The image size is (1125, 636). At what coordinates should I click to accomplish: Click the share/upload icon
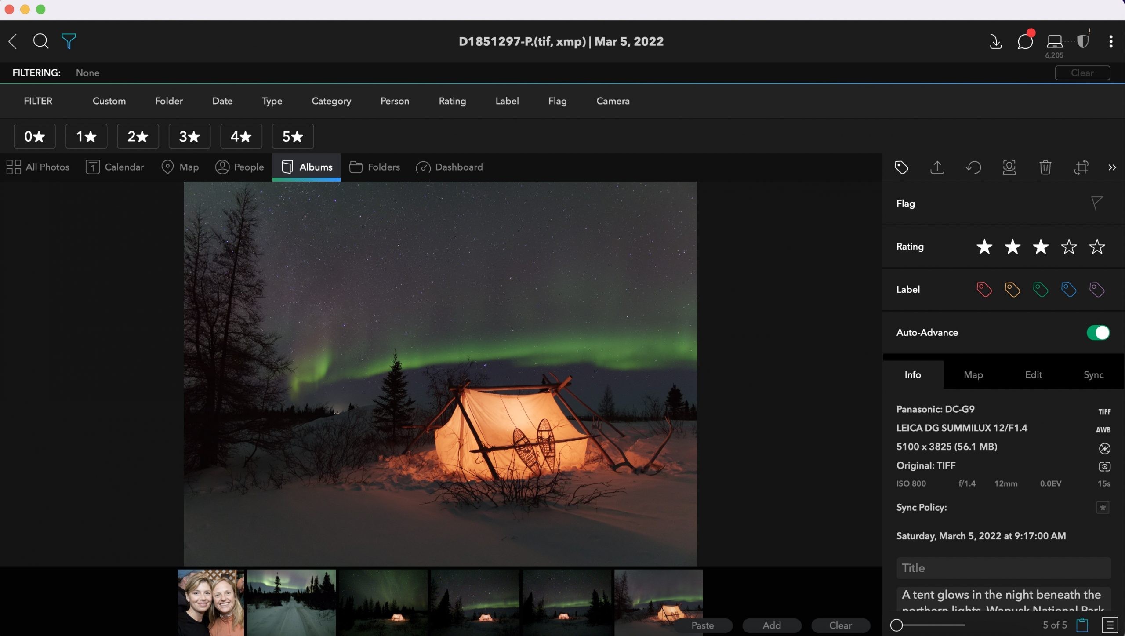(937, 167)
